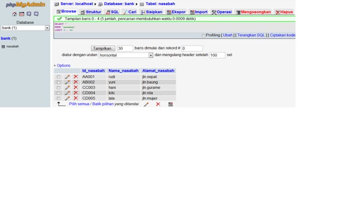Click the phpMyAdmin logo
Image resolution: width=363 pixels, height=204 pixels.
coord(25,5)
